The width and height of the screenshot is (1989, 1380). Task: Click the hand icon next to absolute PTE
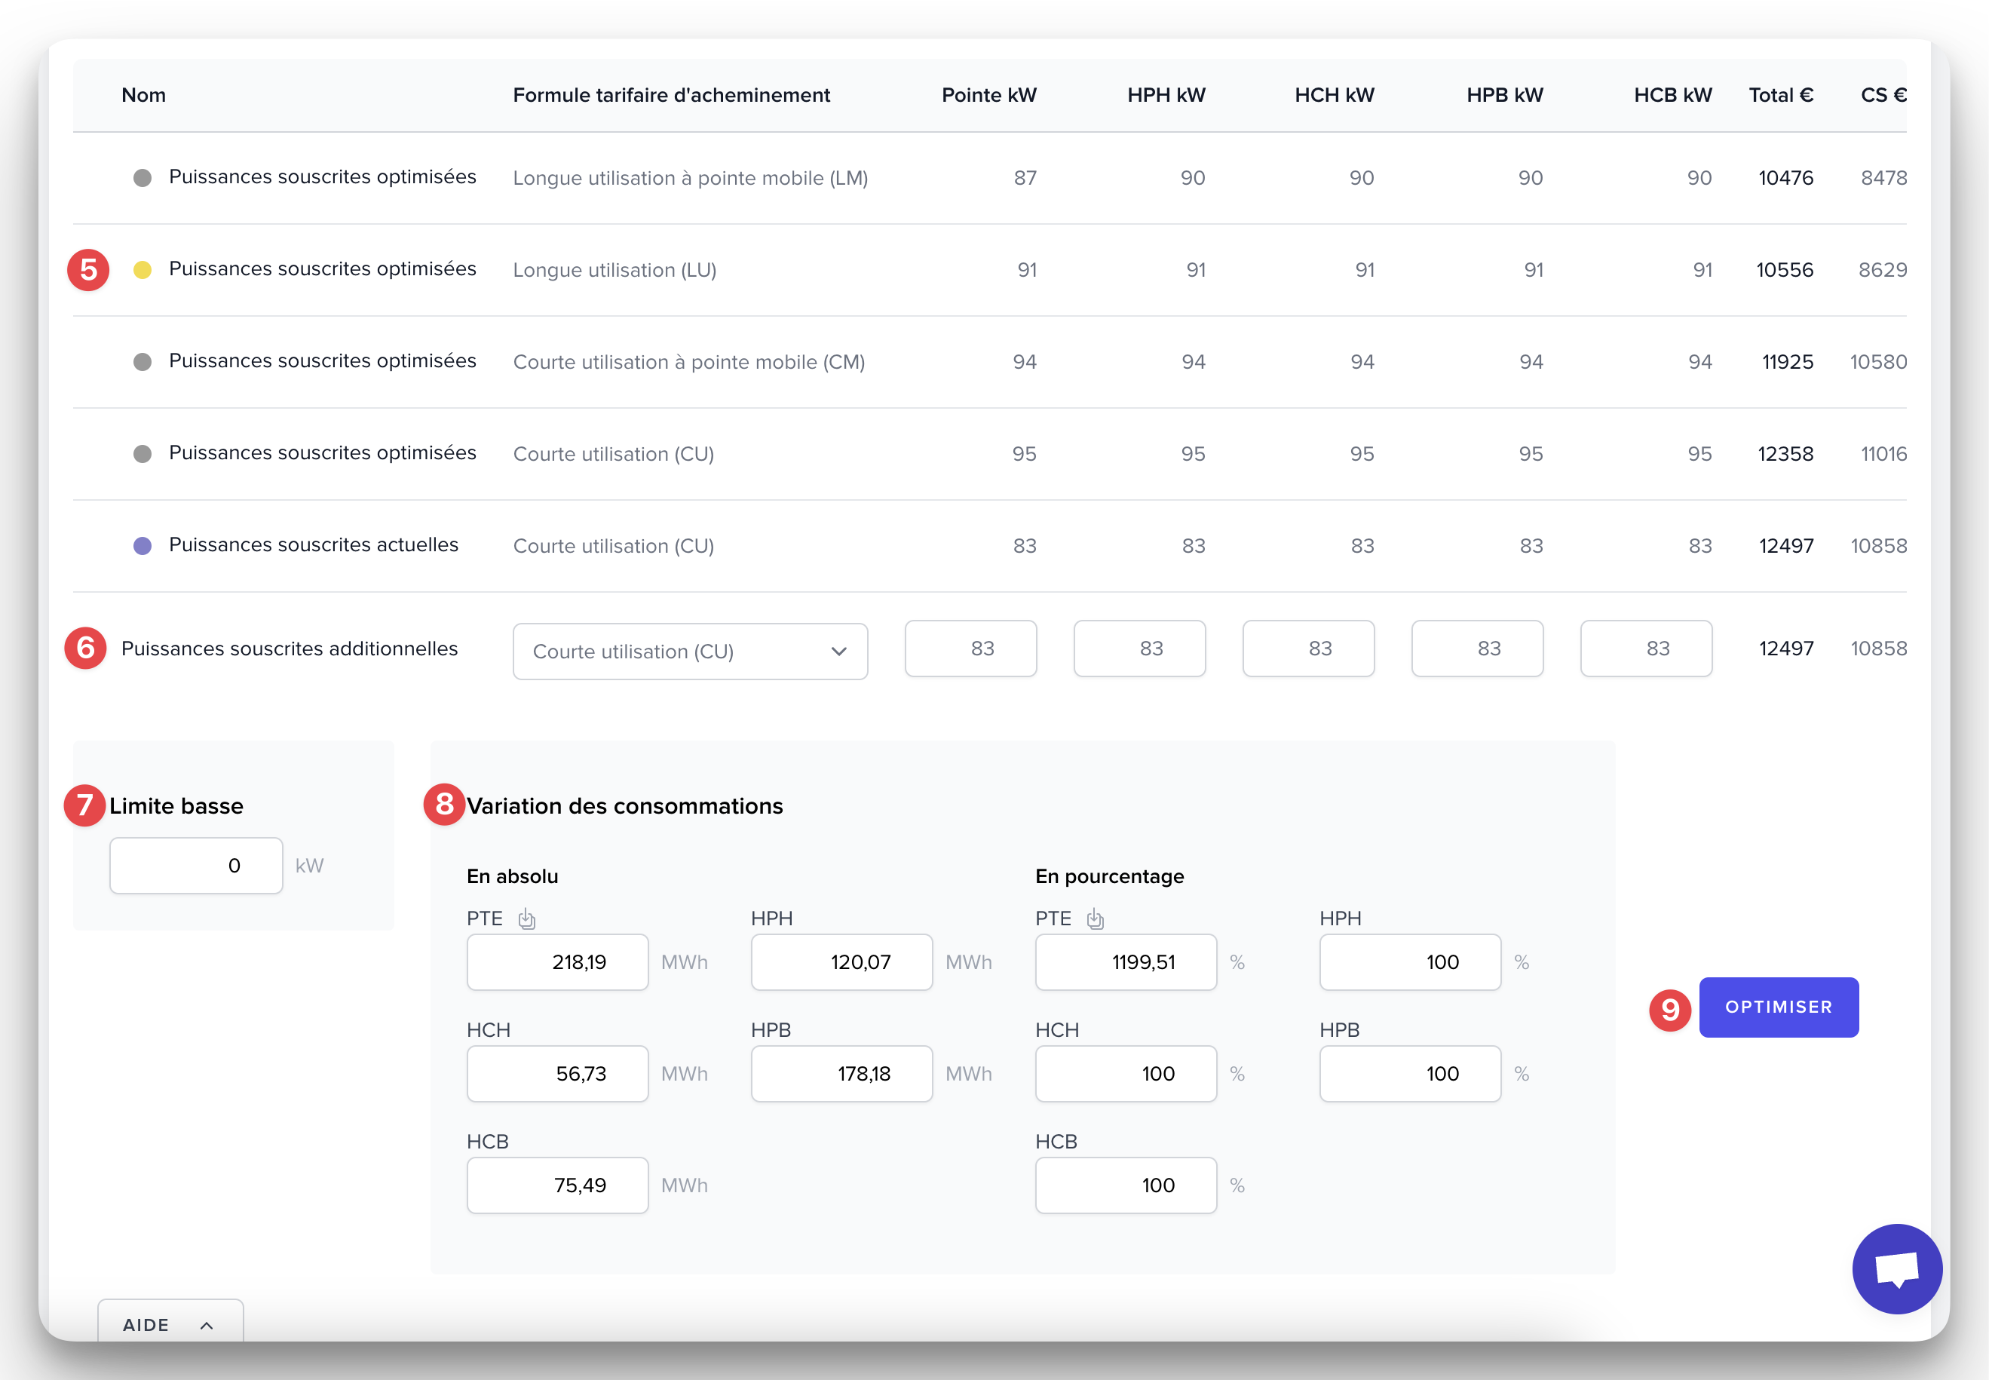coord(526,919)
